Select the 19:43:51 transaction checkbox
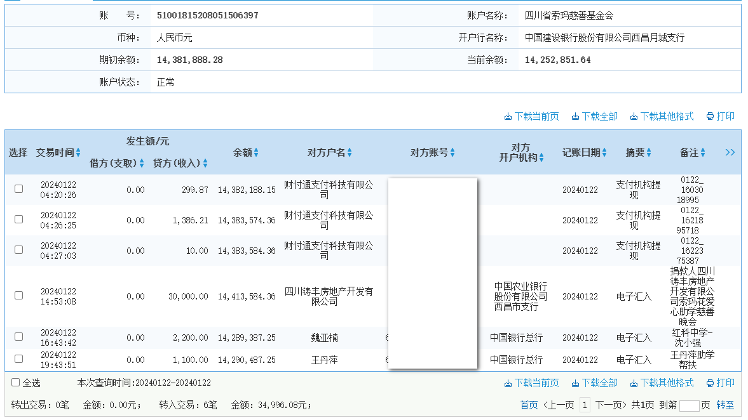The image size is (748, 420). tap(18, 358)
